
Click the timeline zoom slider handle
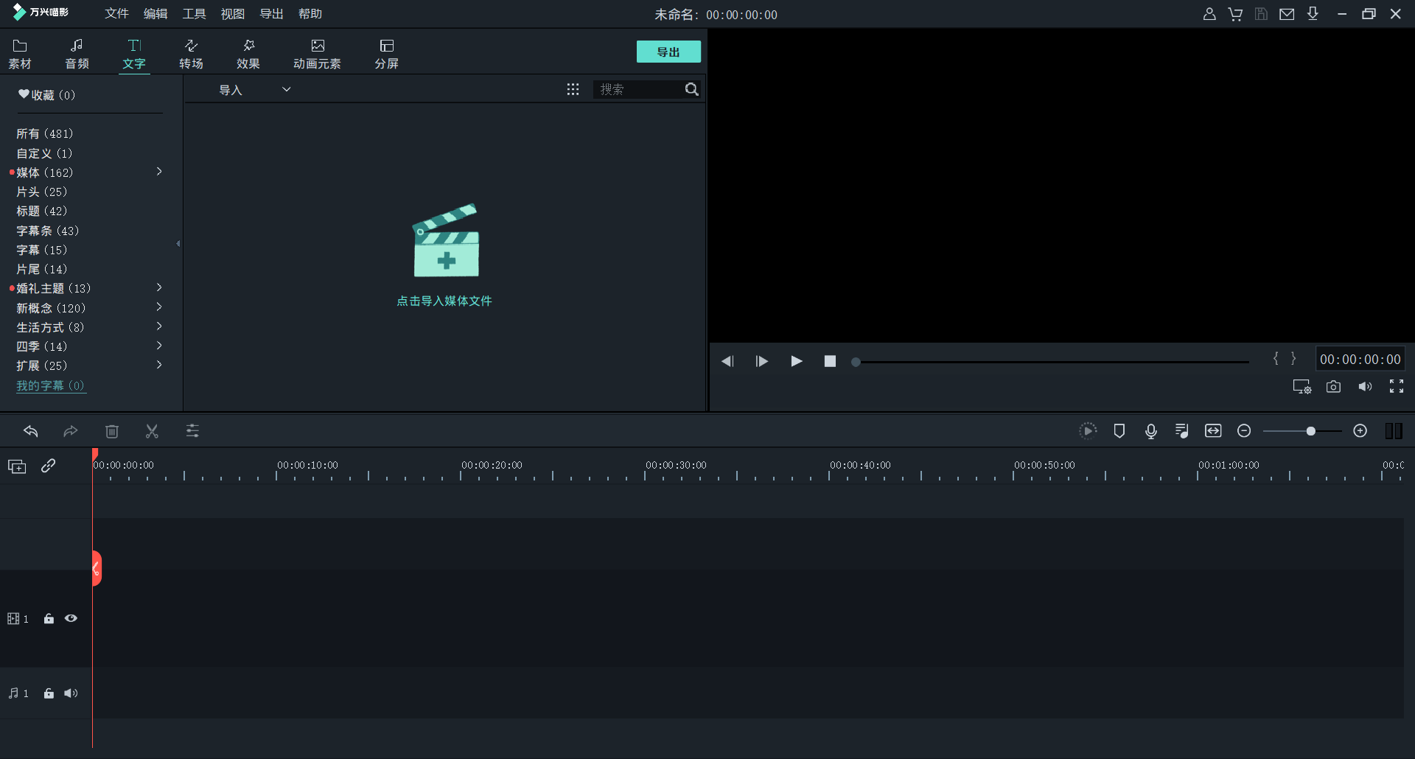click(1310, 431)
